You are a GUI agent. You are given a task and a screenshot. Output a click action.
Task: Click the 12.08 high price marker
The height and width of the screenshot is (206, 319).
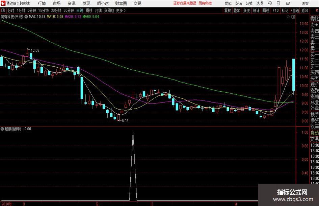(x=35, y=50)
